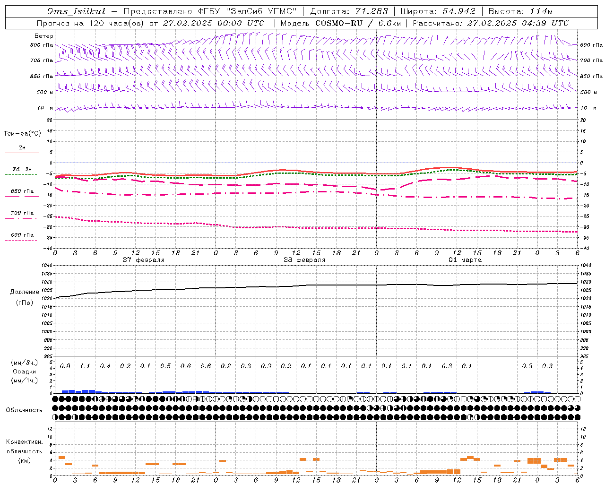The height and width of the screenshot is (484, 605).
Task: Click the 0.8 precipitation value
Action: click(65, 366)
